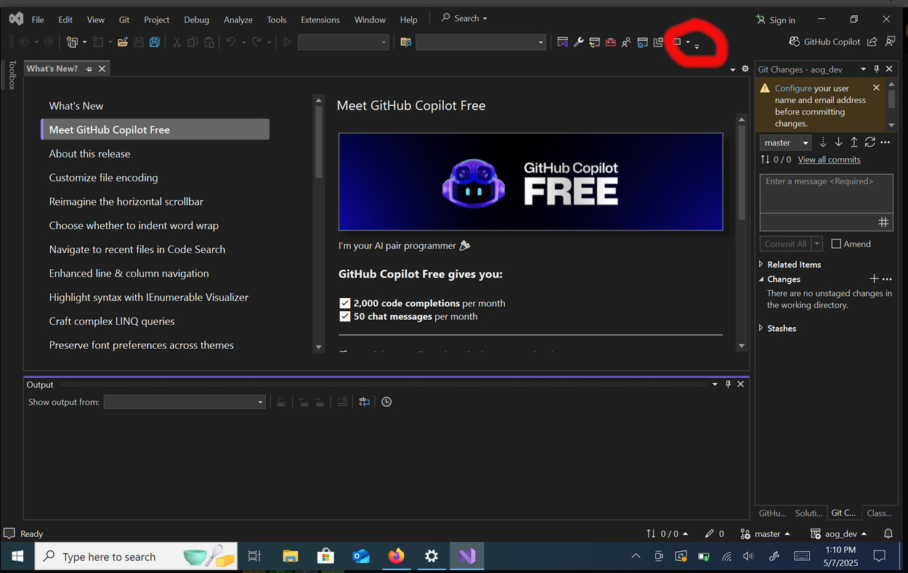The image size is (908, 573).
Task: Open the File menu
Action: [38, 20]
